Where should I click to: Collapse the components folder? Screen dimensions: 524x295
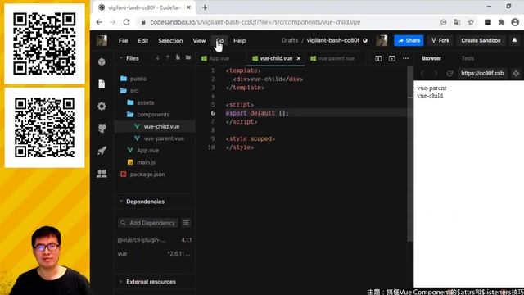pyautogui.click(x=154, y=115)
